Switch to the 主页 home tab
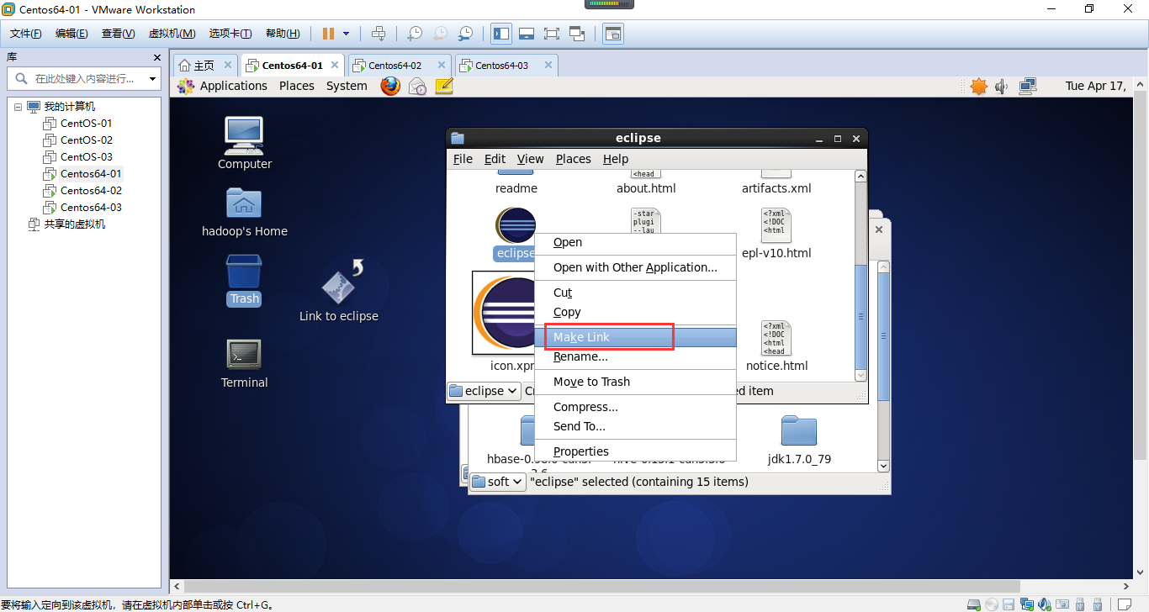Image resolution: width=1149 pixels, height=612 pixels. point(204,66)
